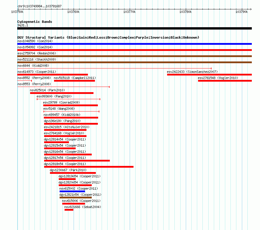Select the esv29799 (Conrad2009) label
The width and height of the screenshot is (260, 230).
[x=61, y=102]
